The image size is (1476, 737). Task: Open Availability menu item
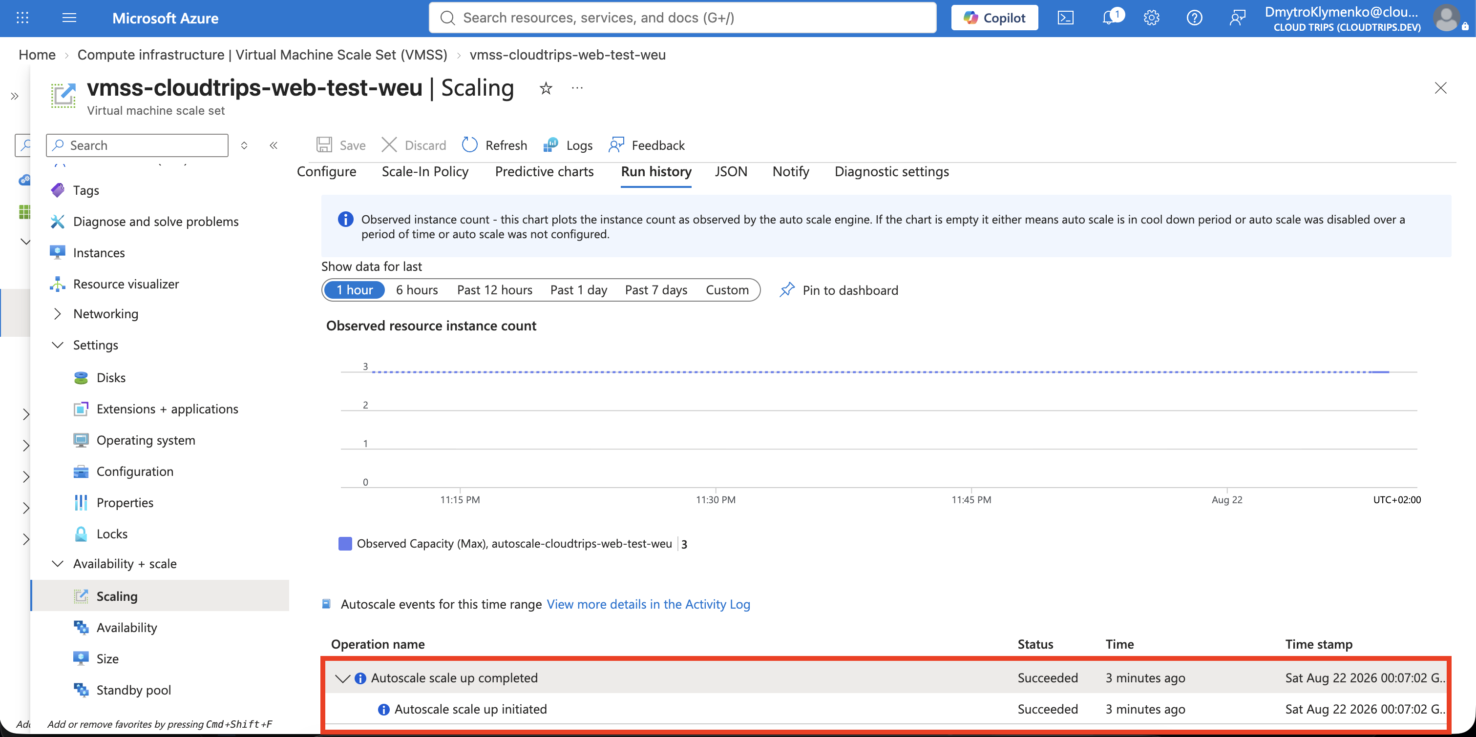127,628
